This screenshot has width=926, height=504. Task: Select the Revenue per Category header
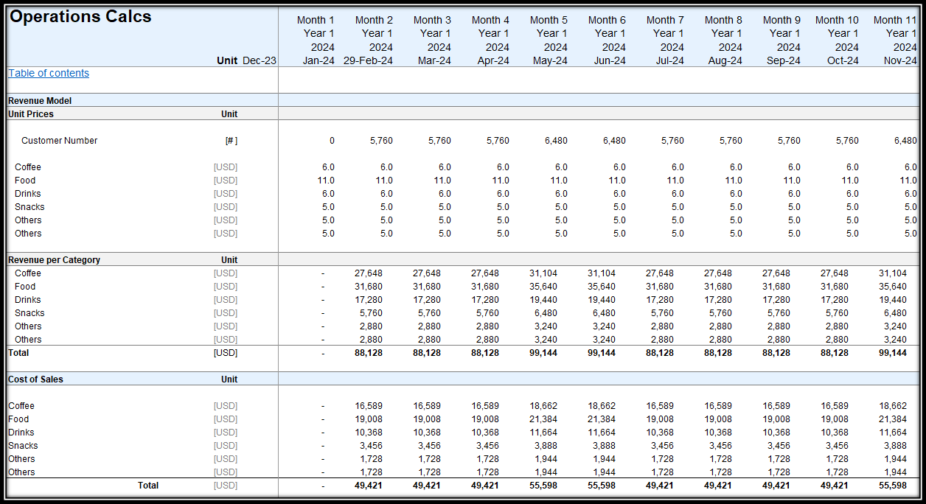click(54, 260)
